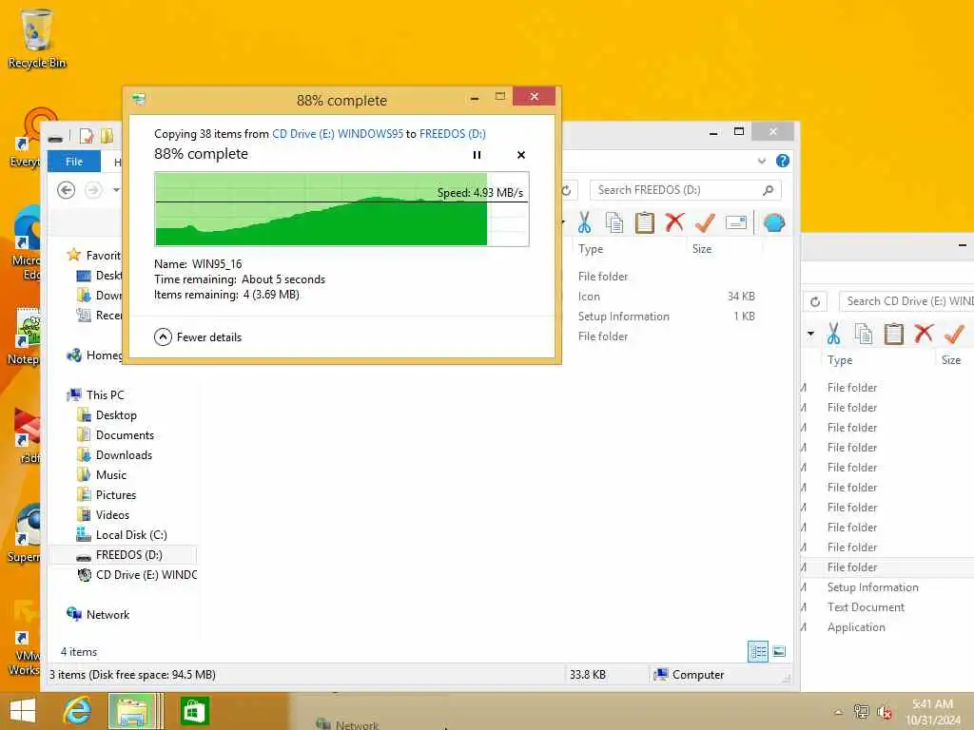
Task: Refresh the FREEDOS (D:) folder
Action: pos(567,190)
